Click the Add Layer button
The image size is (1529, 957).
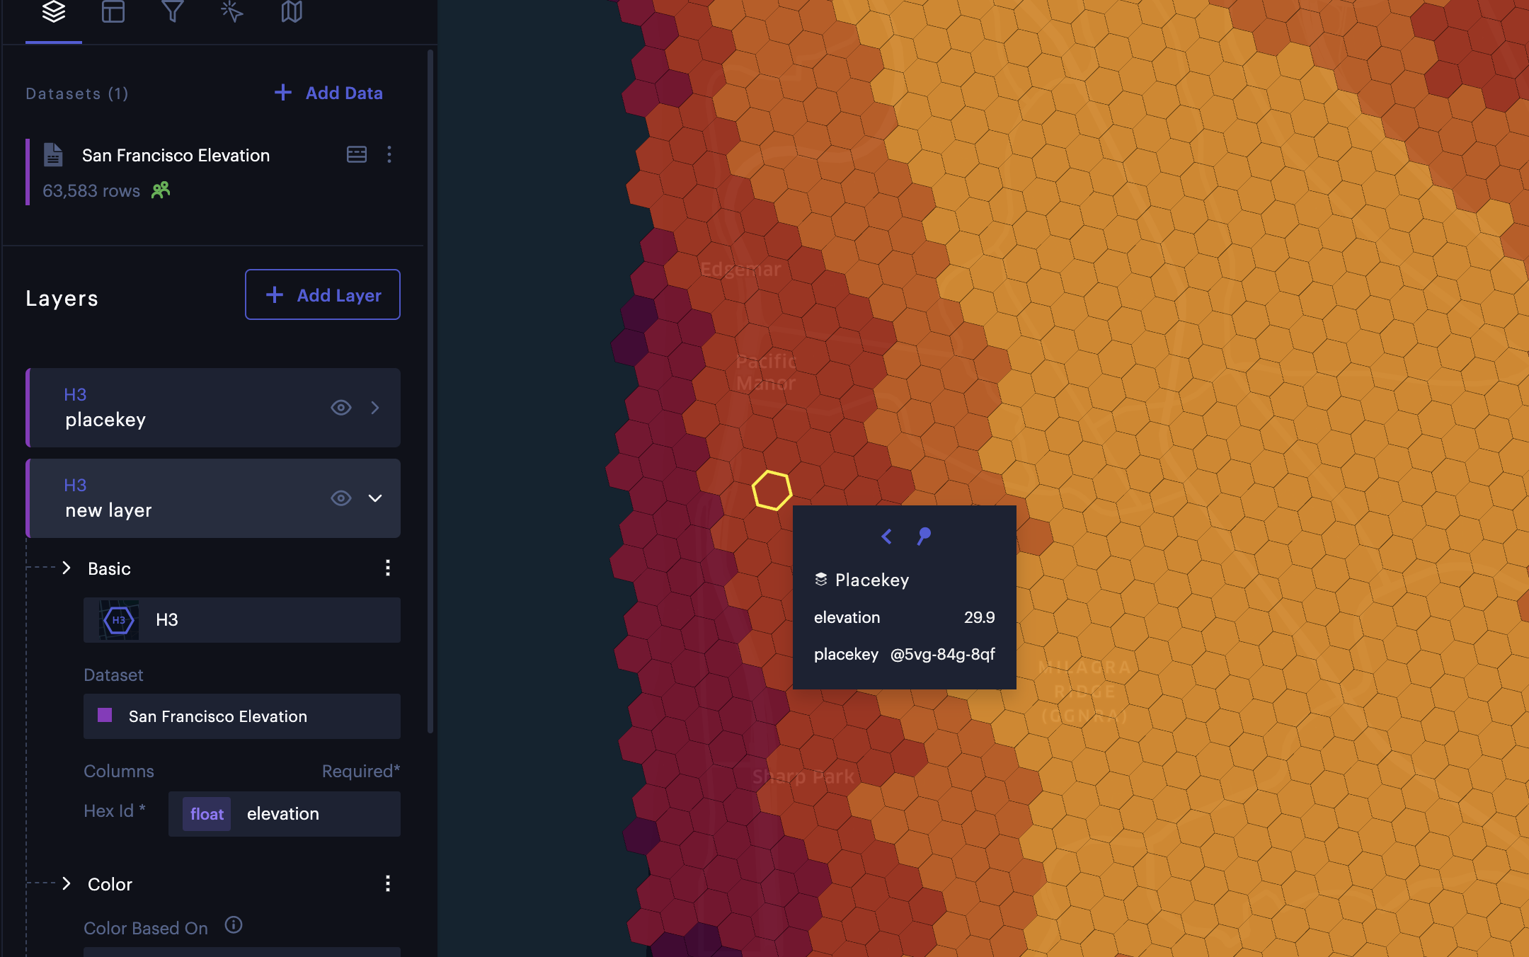[323, 294]
